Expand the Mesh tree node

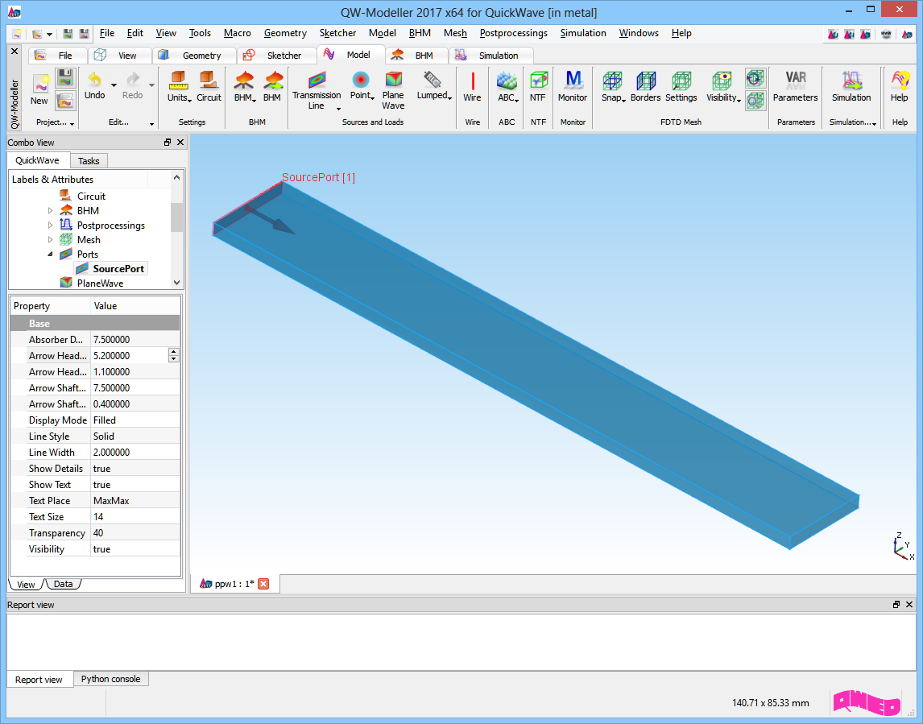[50, 239]
